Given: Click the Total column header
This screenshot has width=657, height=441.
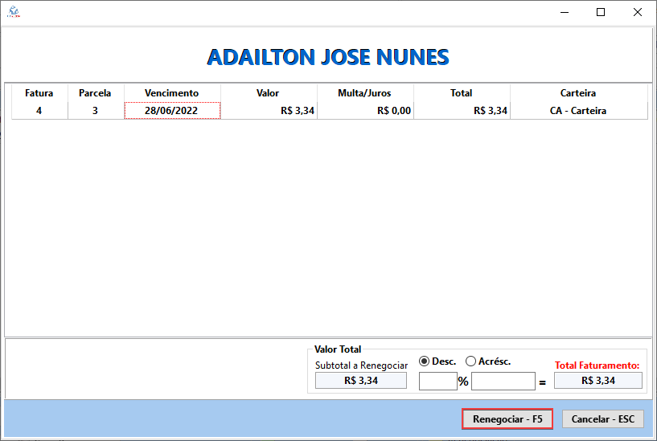Looking at the screenshot, I should pos(462,93).
